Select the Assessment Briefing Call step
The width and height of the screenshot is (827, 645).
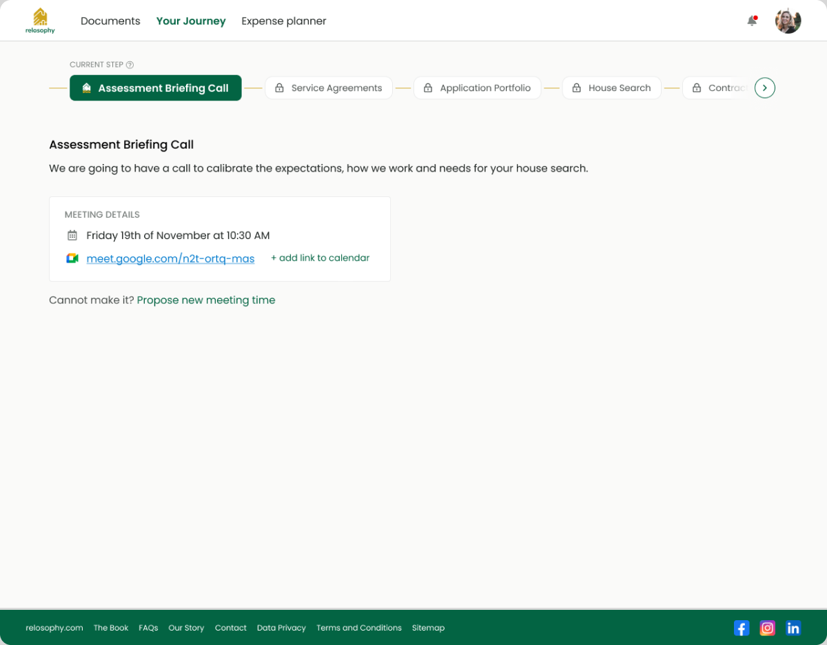tap(156, 88)
